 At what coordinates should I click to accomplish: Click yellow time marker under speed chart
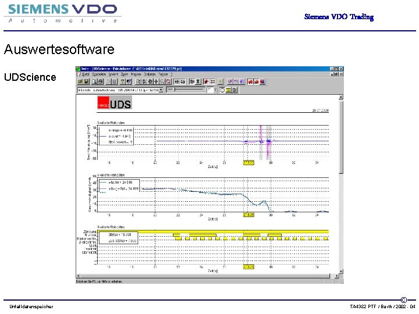point(248,215)
